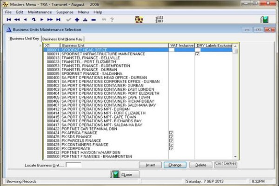Select row SA PORT OPERATIONS CORPORATE OFFICE - DURBAN
279x186 pixels.
[x=138, y=81]
